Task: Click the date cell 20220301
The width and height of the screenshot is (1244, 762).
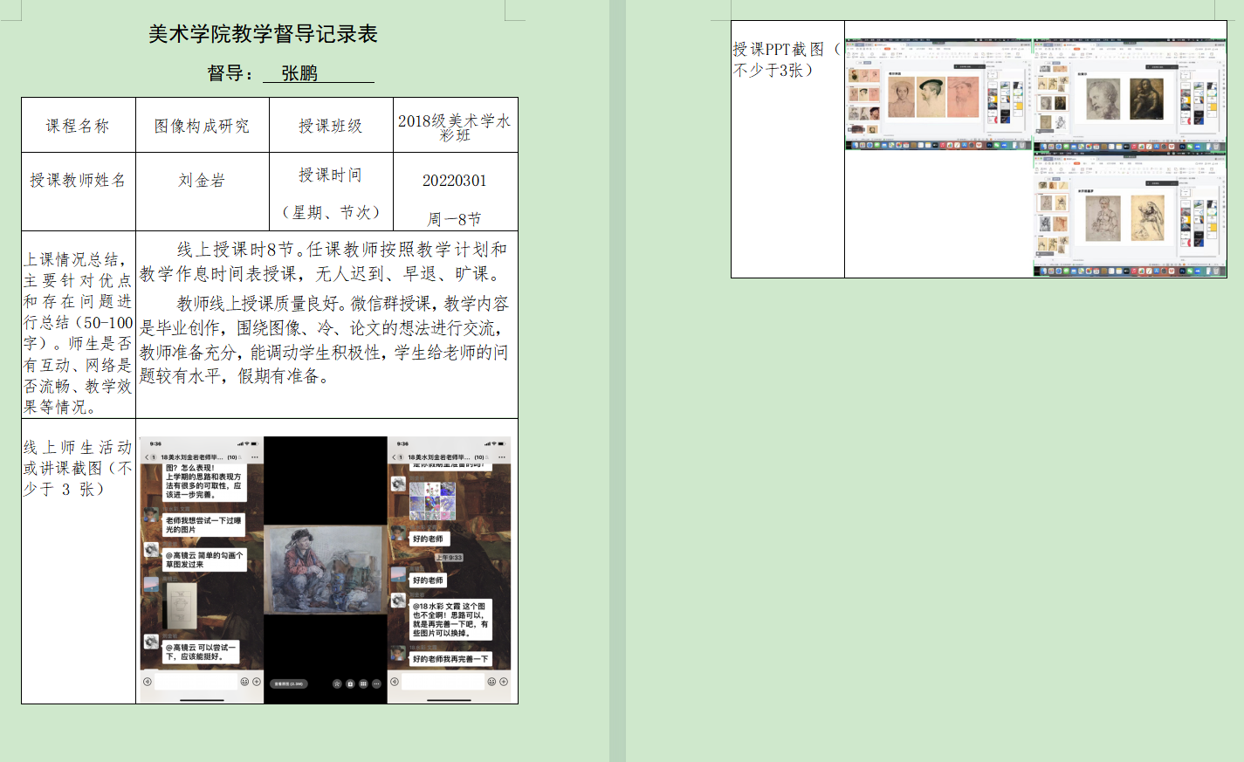Action: (454, 181)
